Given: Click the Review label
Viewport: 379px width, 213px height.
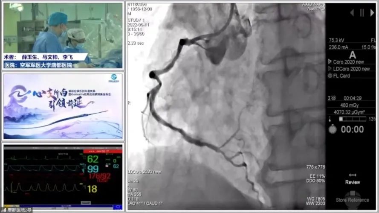Looking at the screenshot, I should pos(353,182).
